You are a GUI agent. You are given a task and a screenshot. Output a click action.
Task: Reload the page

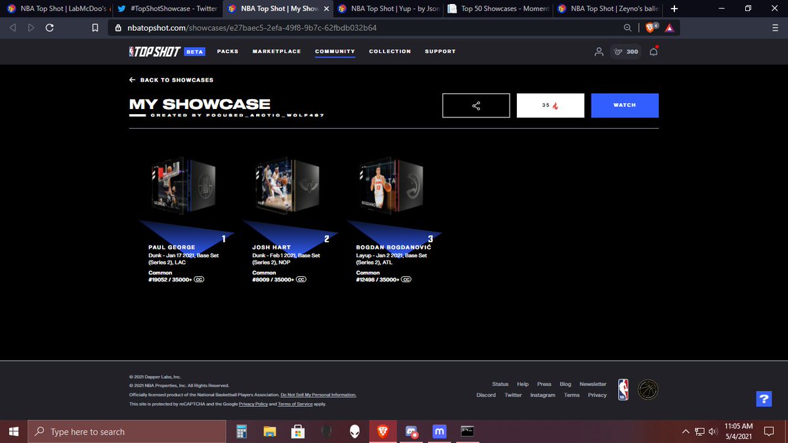point(49,28)
